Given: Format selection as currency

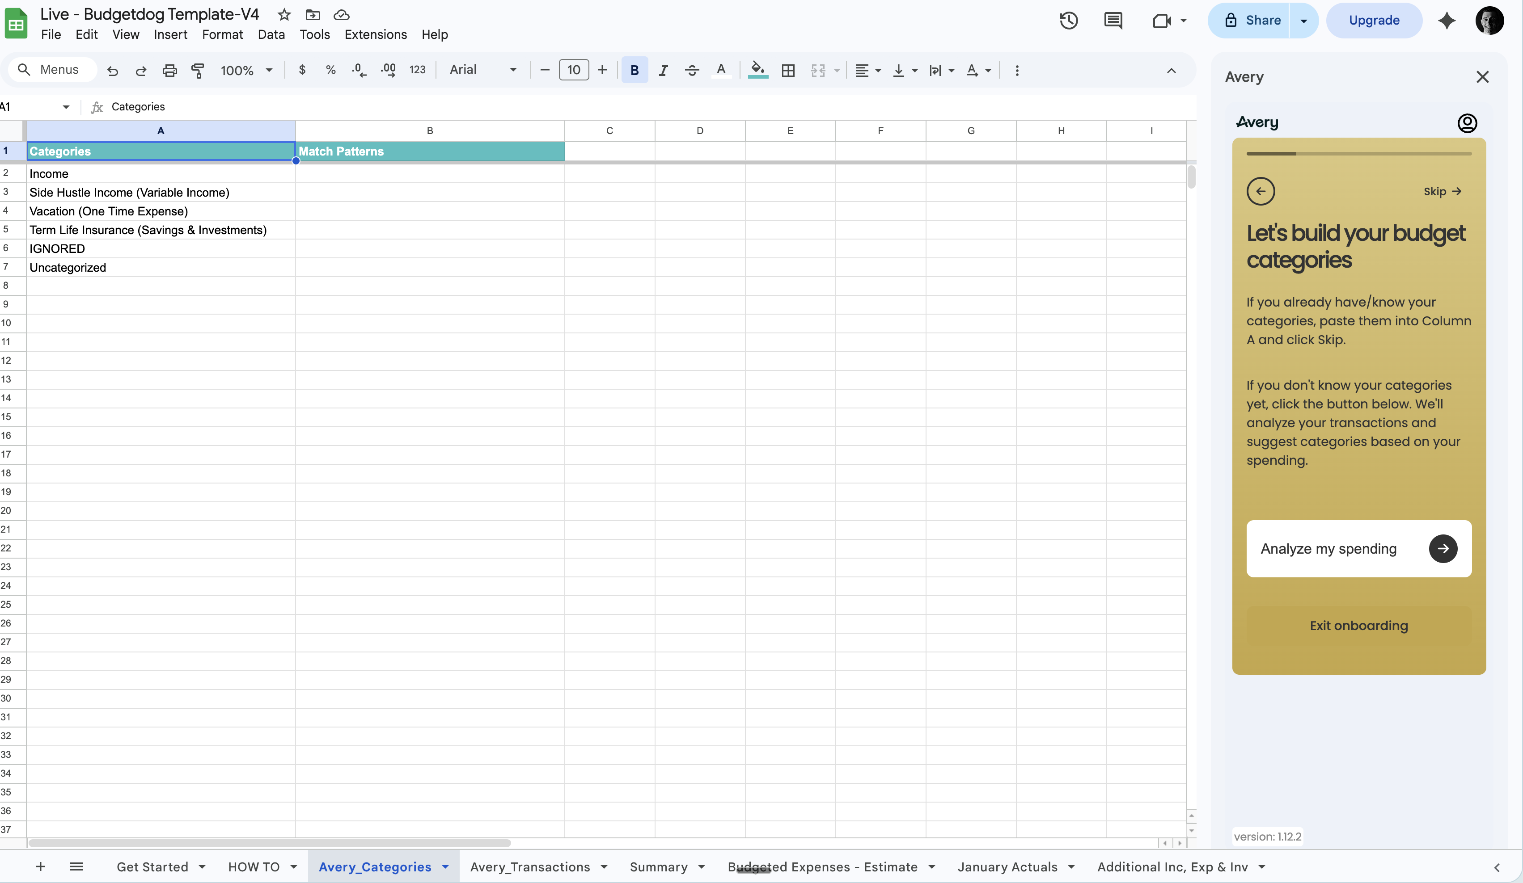Looking at the screenshot, I should tap(302, 70).
